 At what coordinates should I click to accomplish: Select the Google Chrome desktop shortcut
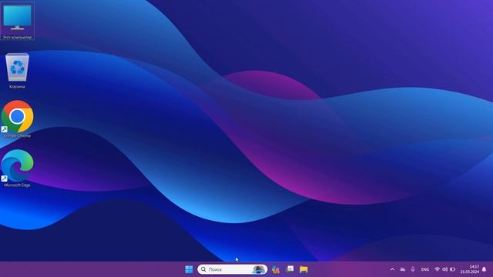click(x=17, y=119)
